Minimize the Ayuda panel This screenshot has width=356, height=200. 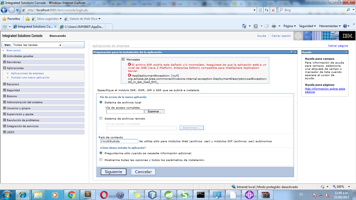click(347, 52)
